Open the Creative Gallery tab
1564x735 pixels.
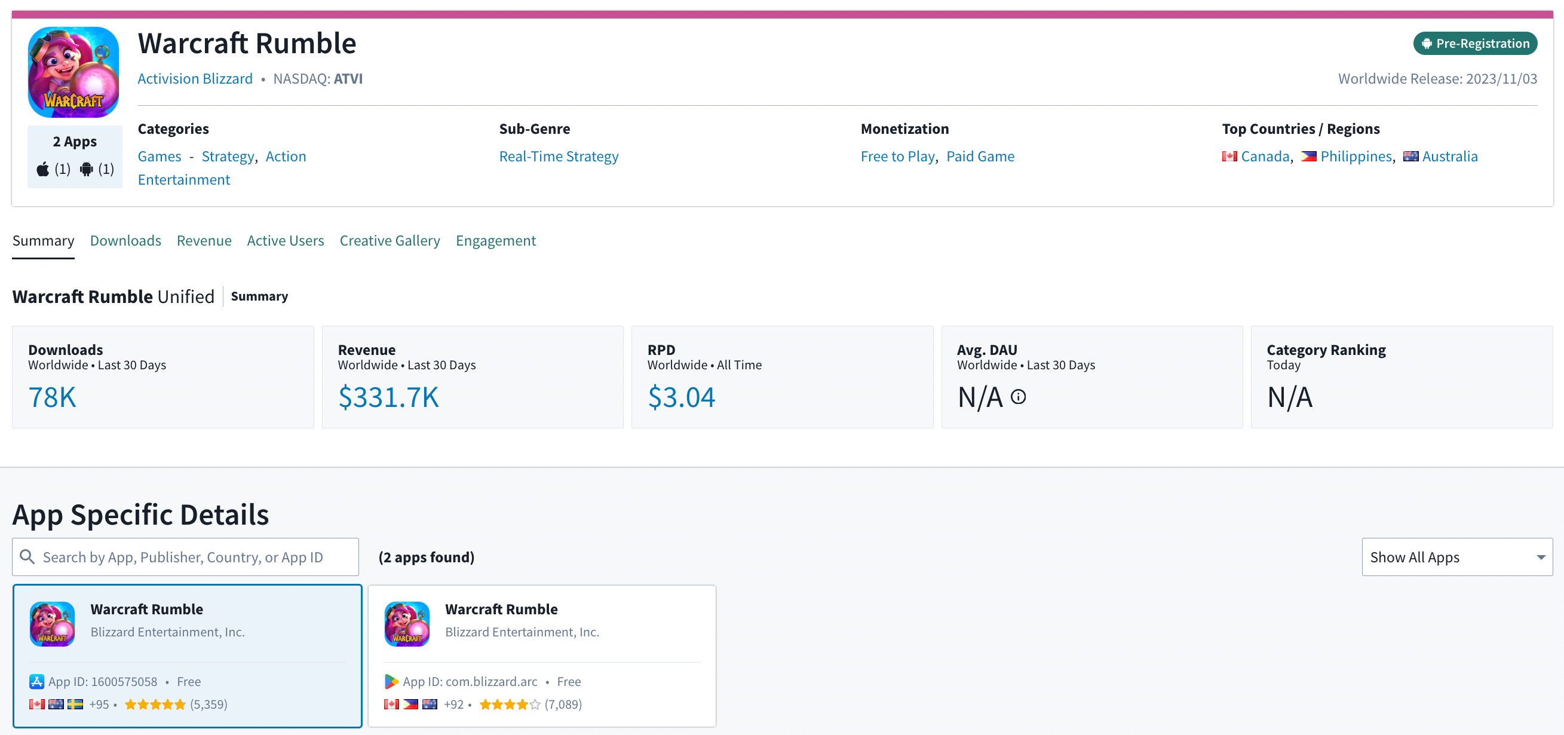[390, 241]
